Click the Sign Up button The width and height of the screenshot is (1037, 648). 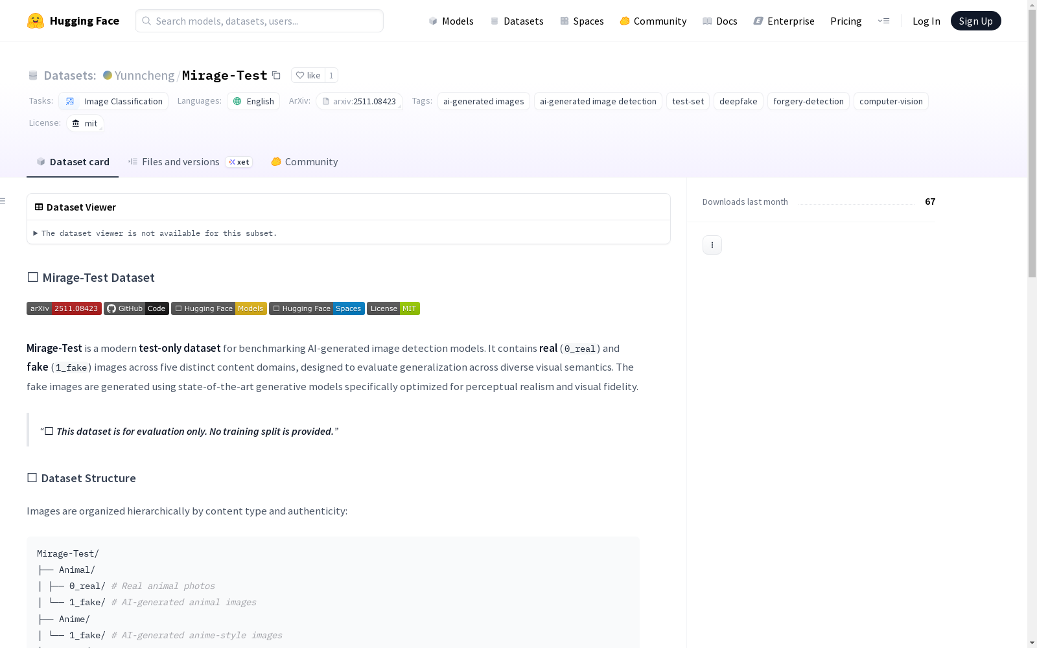point(975,21)
